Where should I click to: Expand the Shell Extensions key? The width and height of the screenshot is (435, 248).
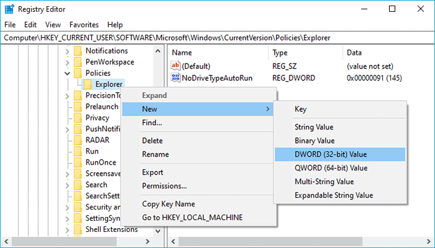click(x=67, y=230)
